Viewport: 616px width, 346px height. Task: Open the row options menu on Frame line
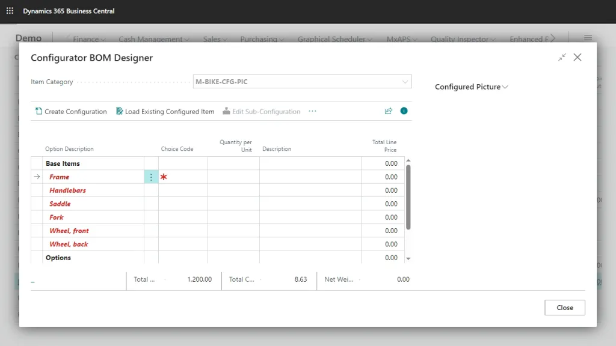pyautogui.click(x=152, y=177)
